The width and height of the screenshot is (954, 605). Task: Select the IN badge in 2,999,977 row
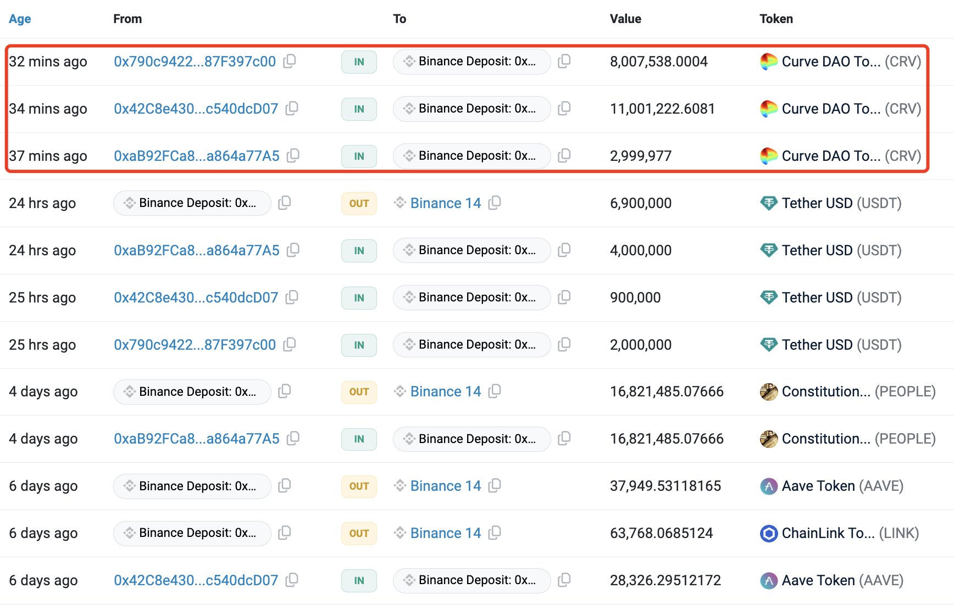pos(359,156)
